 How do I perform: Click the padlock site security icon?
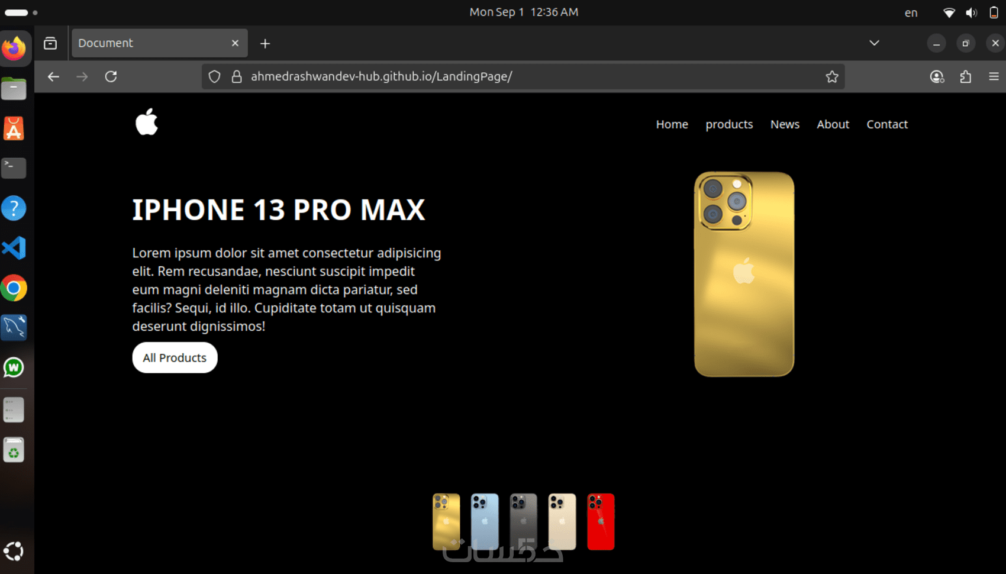pos(237,76)
